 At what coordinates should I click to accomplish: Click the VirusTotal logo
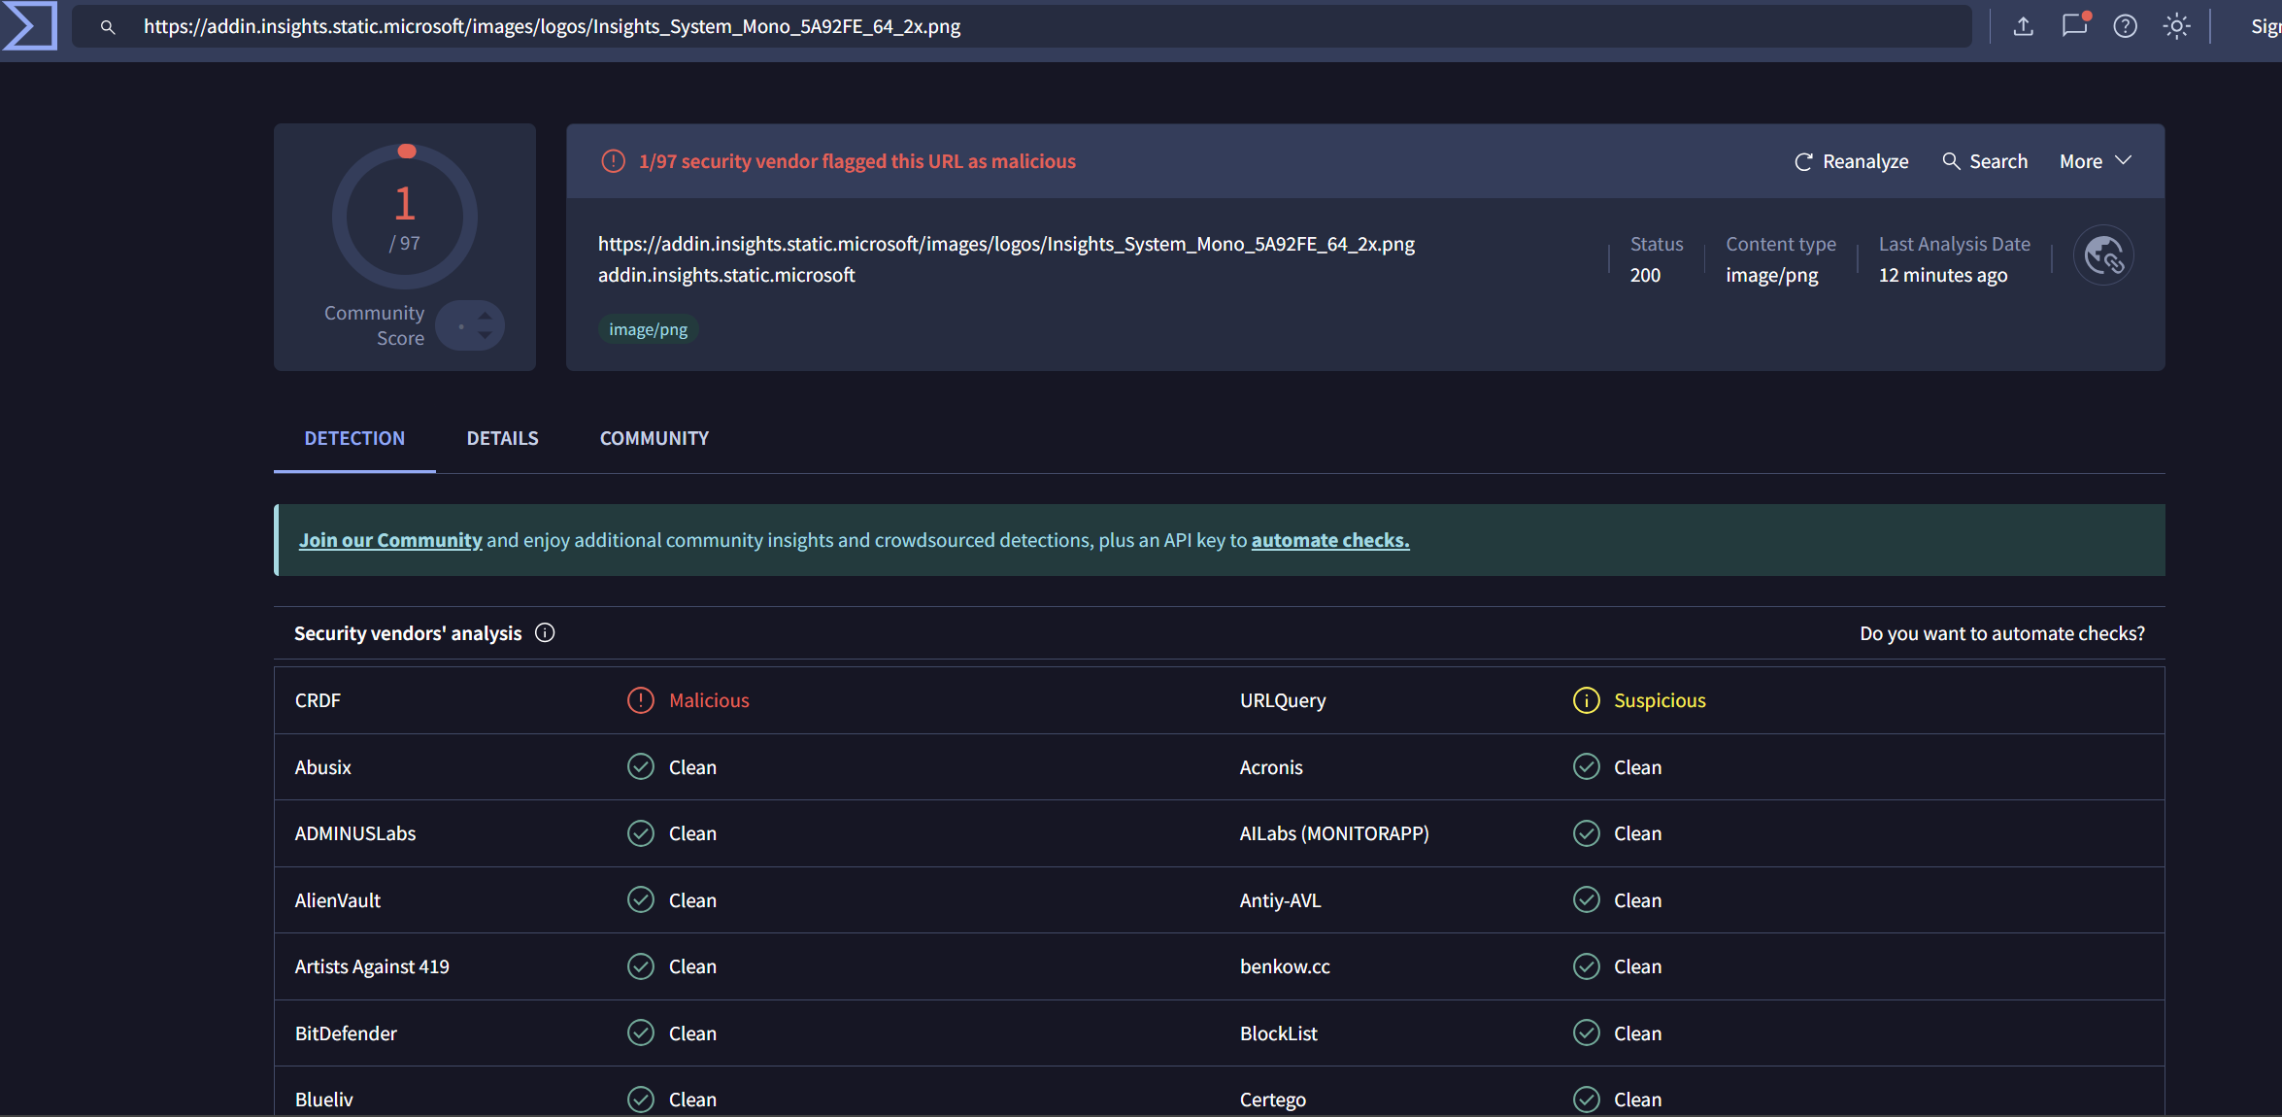(x=29, y=26)
